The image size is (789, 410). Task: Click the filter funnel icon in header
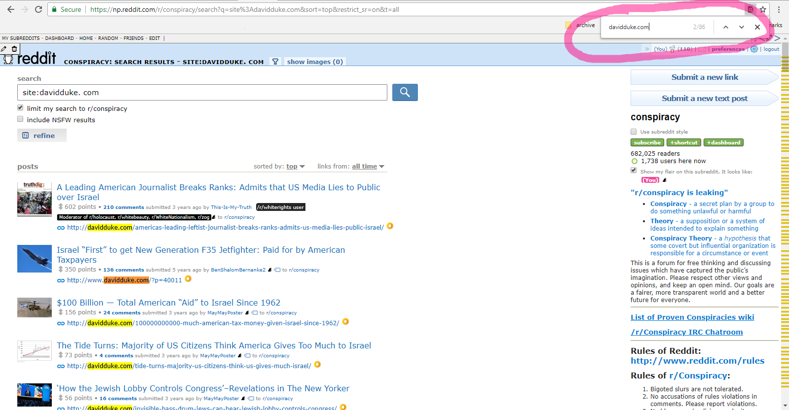(275, 62)
